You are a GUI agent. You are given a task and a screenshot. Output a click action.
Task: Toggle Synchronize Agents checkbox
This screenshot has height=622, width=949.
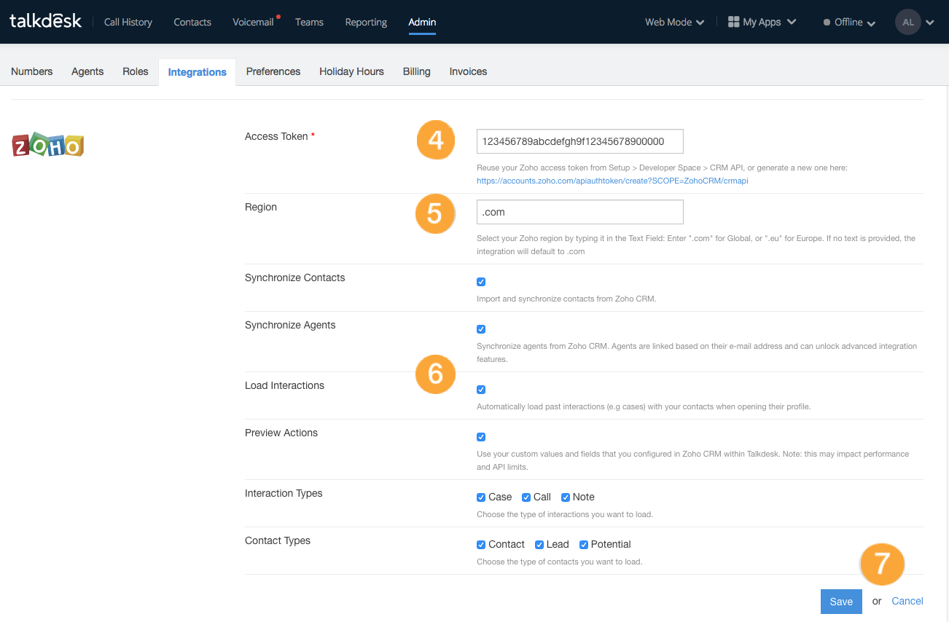click(481, 329)
